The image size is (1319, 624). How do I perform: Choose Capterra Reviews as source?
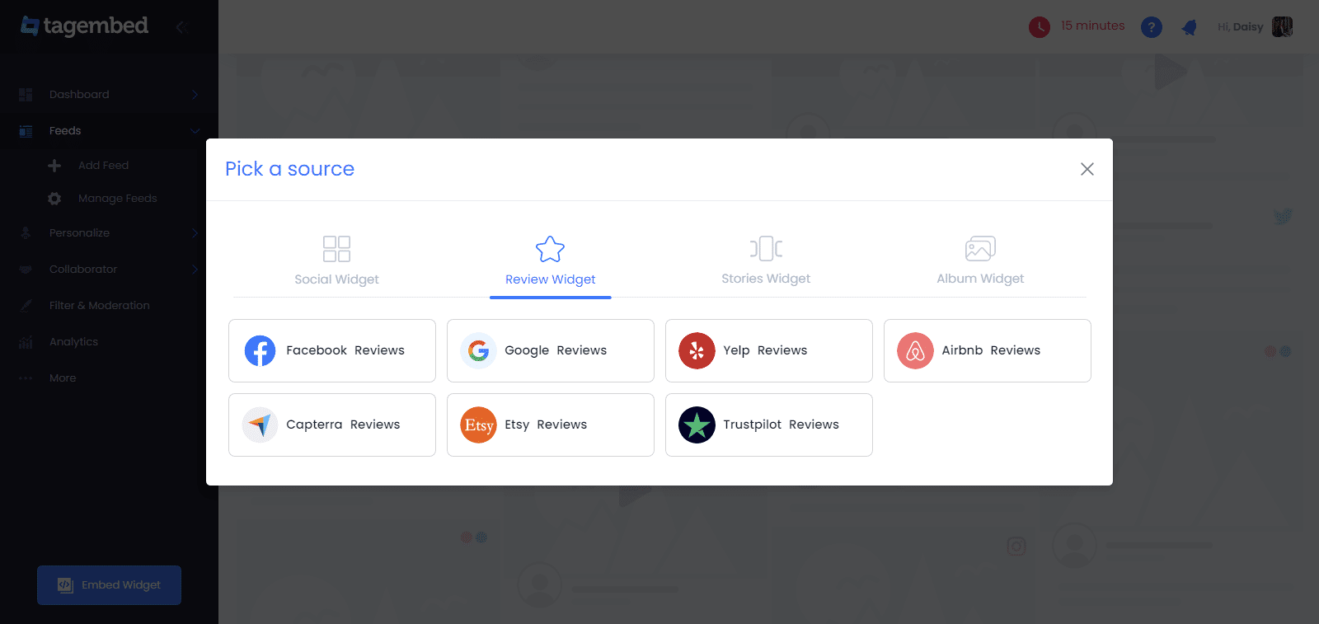[x=332, y=425]
